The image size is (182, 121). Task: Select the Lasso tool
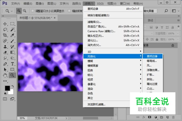[5, 30]
